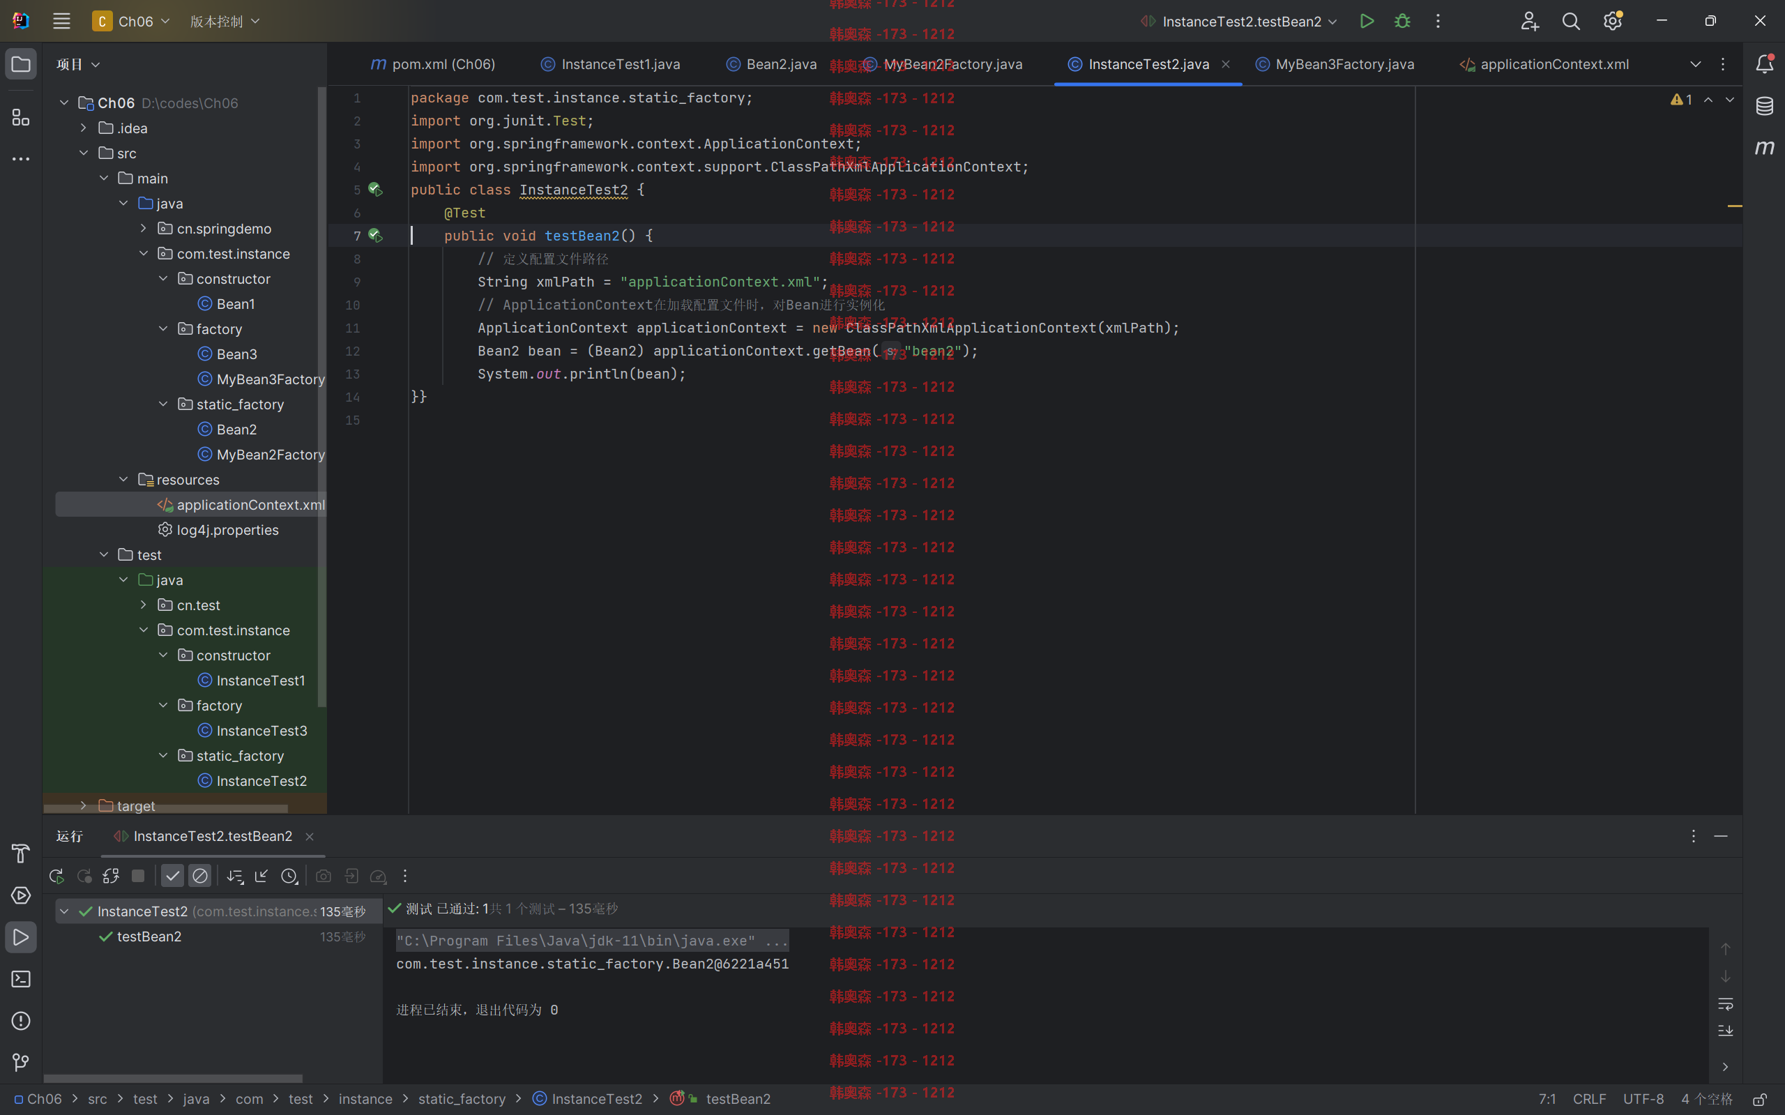Open Notifications bell icon
The width and height of the screenshot is (1785, 1115).
(1764, 64)
